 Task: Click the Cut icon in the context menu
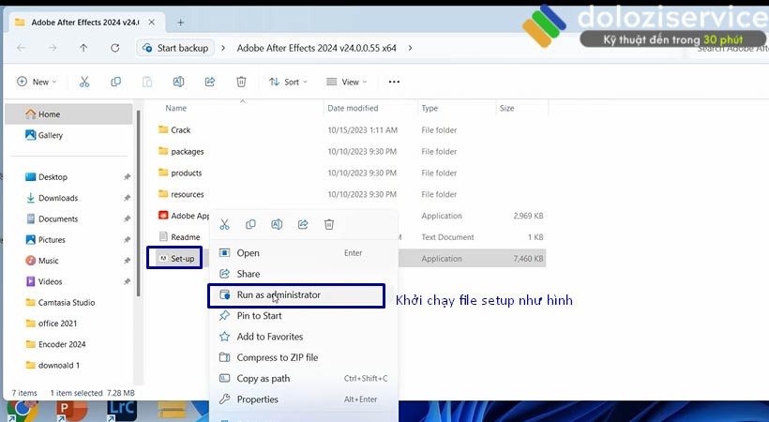pyautogui.click(x=225, y=225)
